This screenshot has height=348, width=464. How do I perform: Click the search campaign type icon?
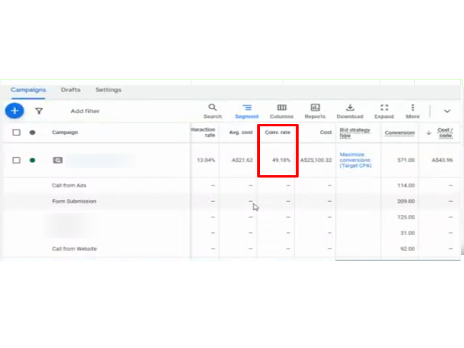tap(58, 160)
